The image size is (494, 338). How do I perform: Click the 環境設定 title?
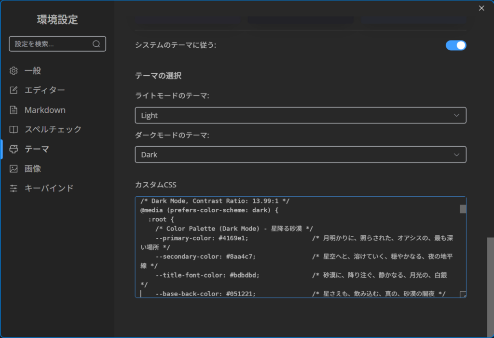[x=57, y=20]
